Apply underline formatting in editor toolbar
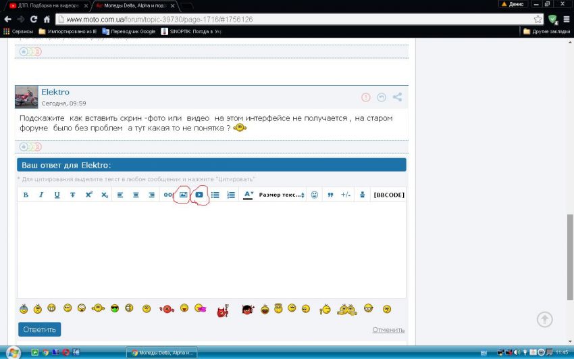 pos(57,195)
